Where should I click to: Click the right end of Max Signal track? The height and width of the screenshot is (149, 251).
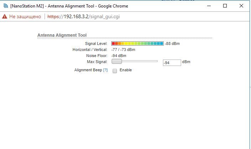157,61
